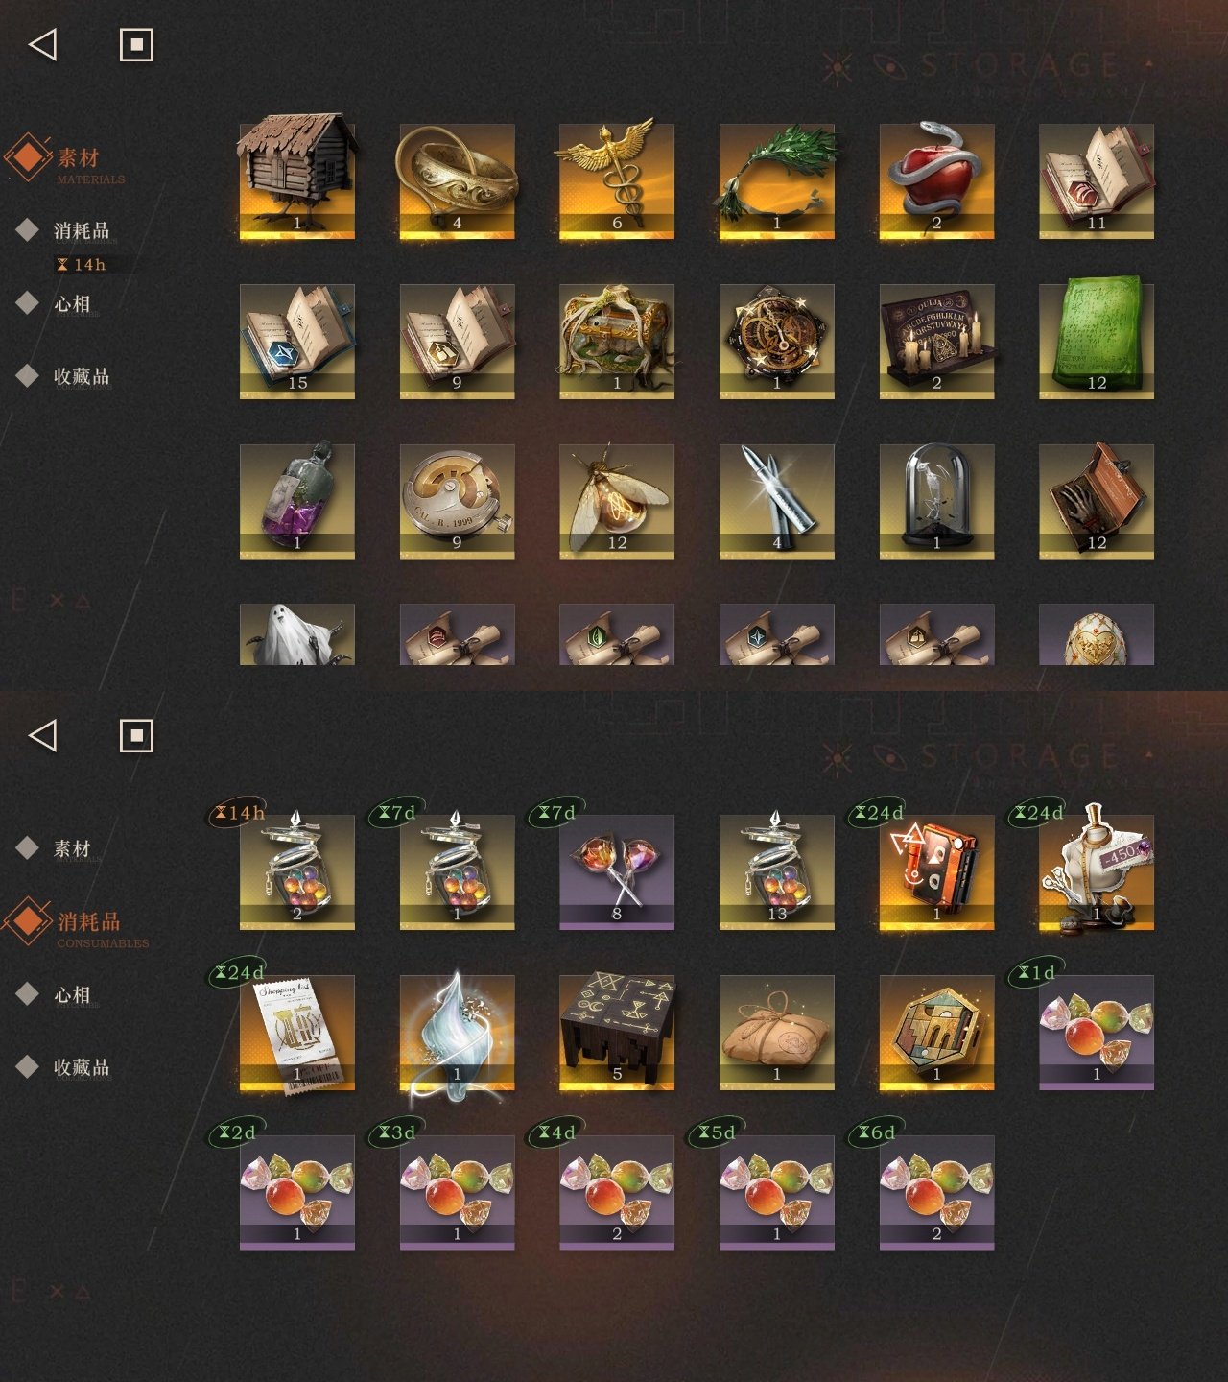Image resolution: width=1228 pixels, height=1382 pixels.
Task: Select the glass bell jar item
Action: (936, 501)
